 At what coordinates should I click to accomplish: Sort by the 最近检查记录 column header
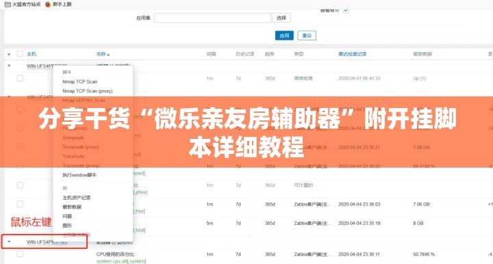[x=353, y=54]
